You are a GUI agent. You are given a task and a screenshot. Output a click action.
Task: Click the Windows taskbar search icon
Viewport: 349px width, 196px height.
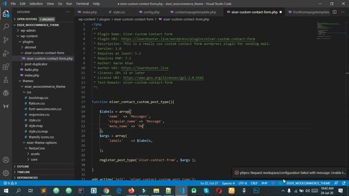click(x=19, y=191)
